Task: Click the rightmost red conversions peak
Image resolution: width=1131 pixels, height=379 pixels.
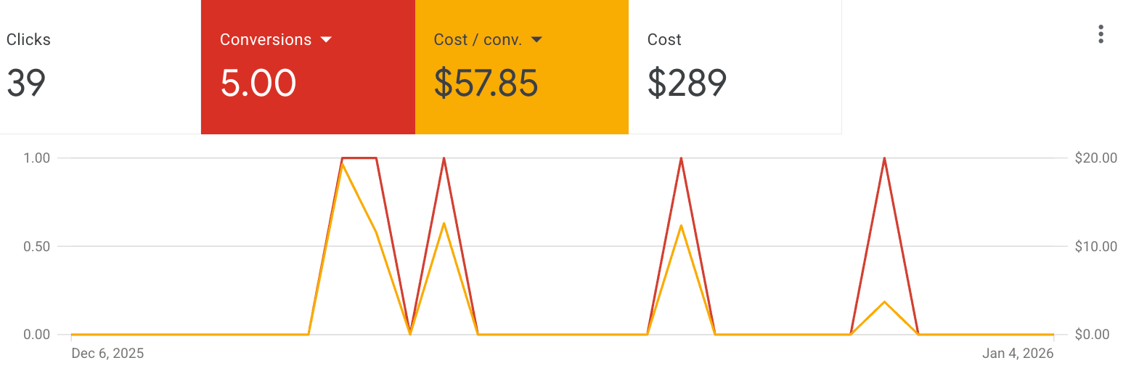Action: point(884,158)
